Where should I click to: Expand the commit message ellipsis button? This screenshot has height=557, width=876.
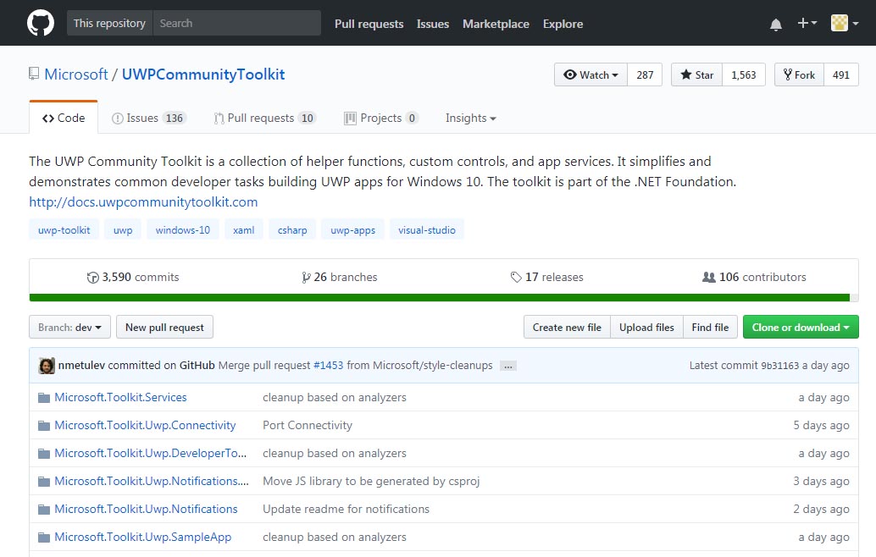[x=507, y=367]
